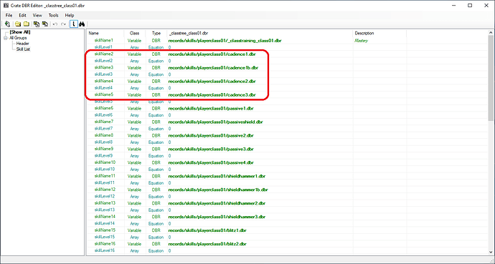Click the shieldhammer1.dbr record path
Screen dimensions: 495x264
pyautogui.click(x=217, y=176)
